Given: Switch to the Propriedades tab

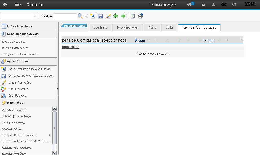Looking at the screenshot, I should tap(128, 27).
